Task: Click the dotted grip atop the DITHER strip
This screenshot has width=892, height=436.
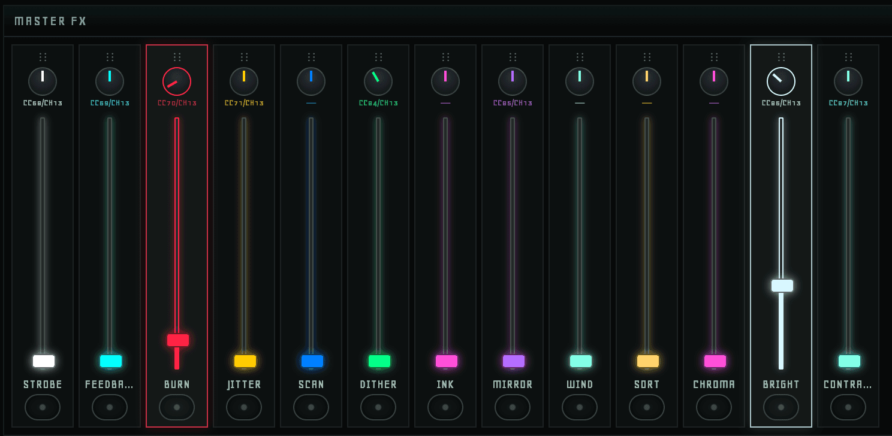Action: [378, 57]
